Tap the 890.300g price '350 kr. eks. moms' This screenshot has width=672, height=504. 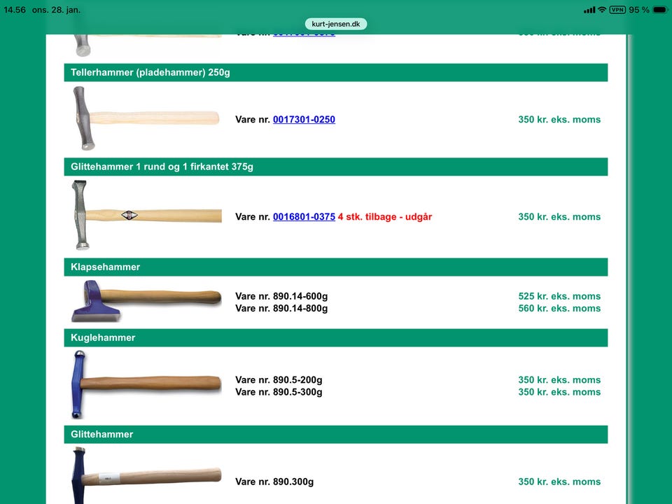tap(559, 482)
